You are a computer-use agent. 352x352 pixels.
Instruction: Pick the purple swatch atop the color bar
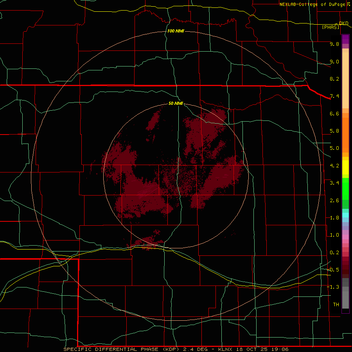point(345,39)
